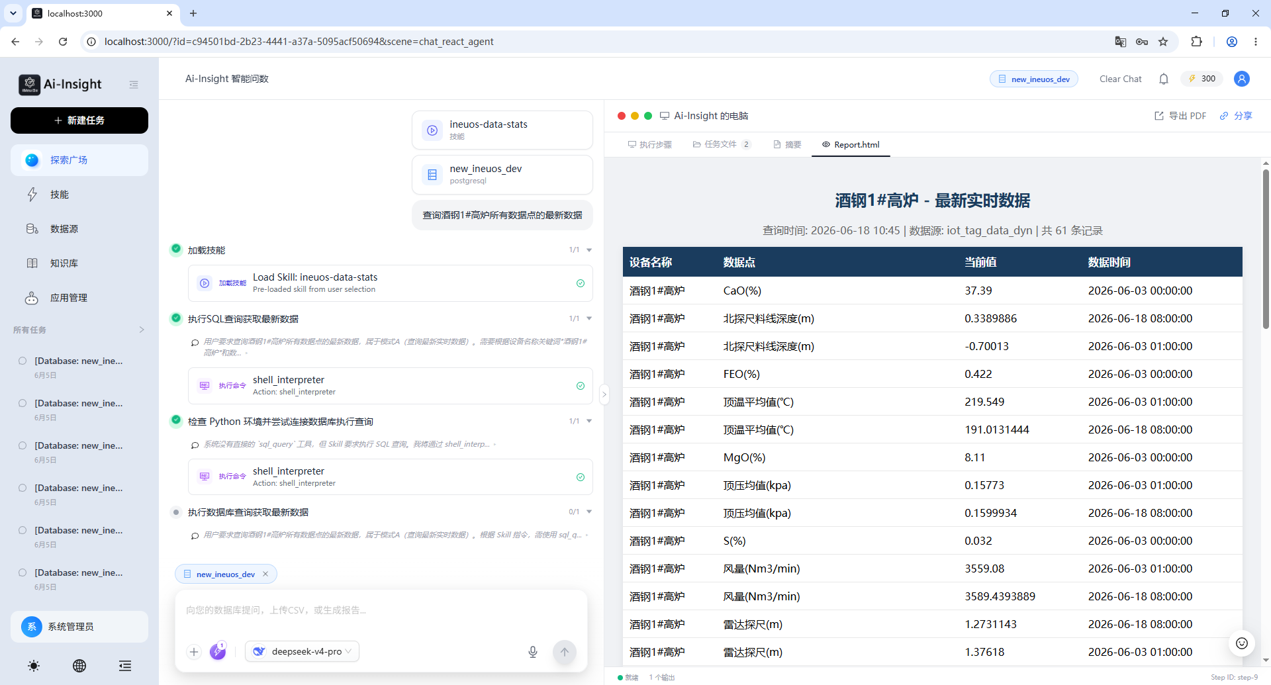
Task: Collapse the right panel with the arrow handle
Action: coord(604,394)
